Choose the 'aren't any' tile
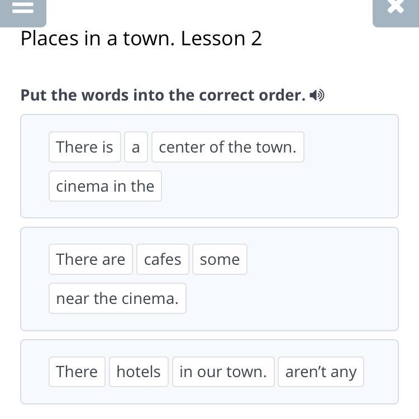The width and height of the screenshot is (419, 419). pos(321,372)
